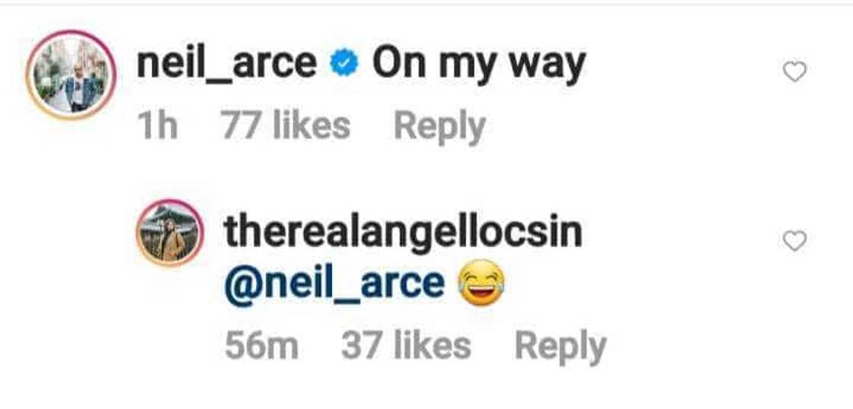Like neil_arce's "On my way" comment
The height and width of the screenshot is (409, 853).
(x=794, y=72)
